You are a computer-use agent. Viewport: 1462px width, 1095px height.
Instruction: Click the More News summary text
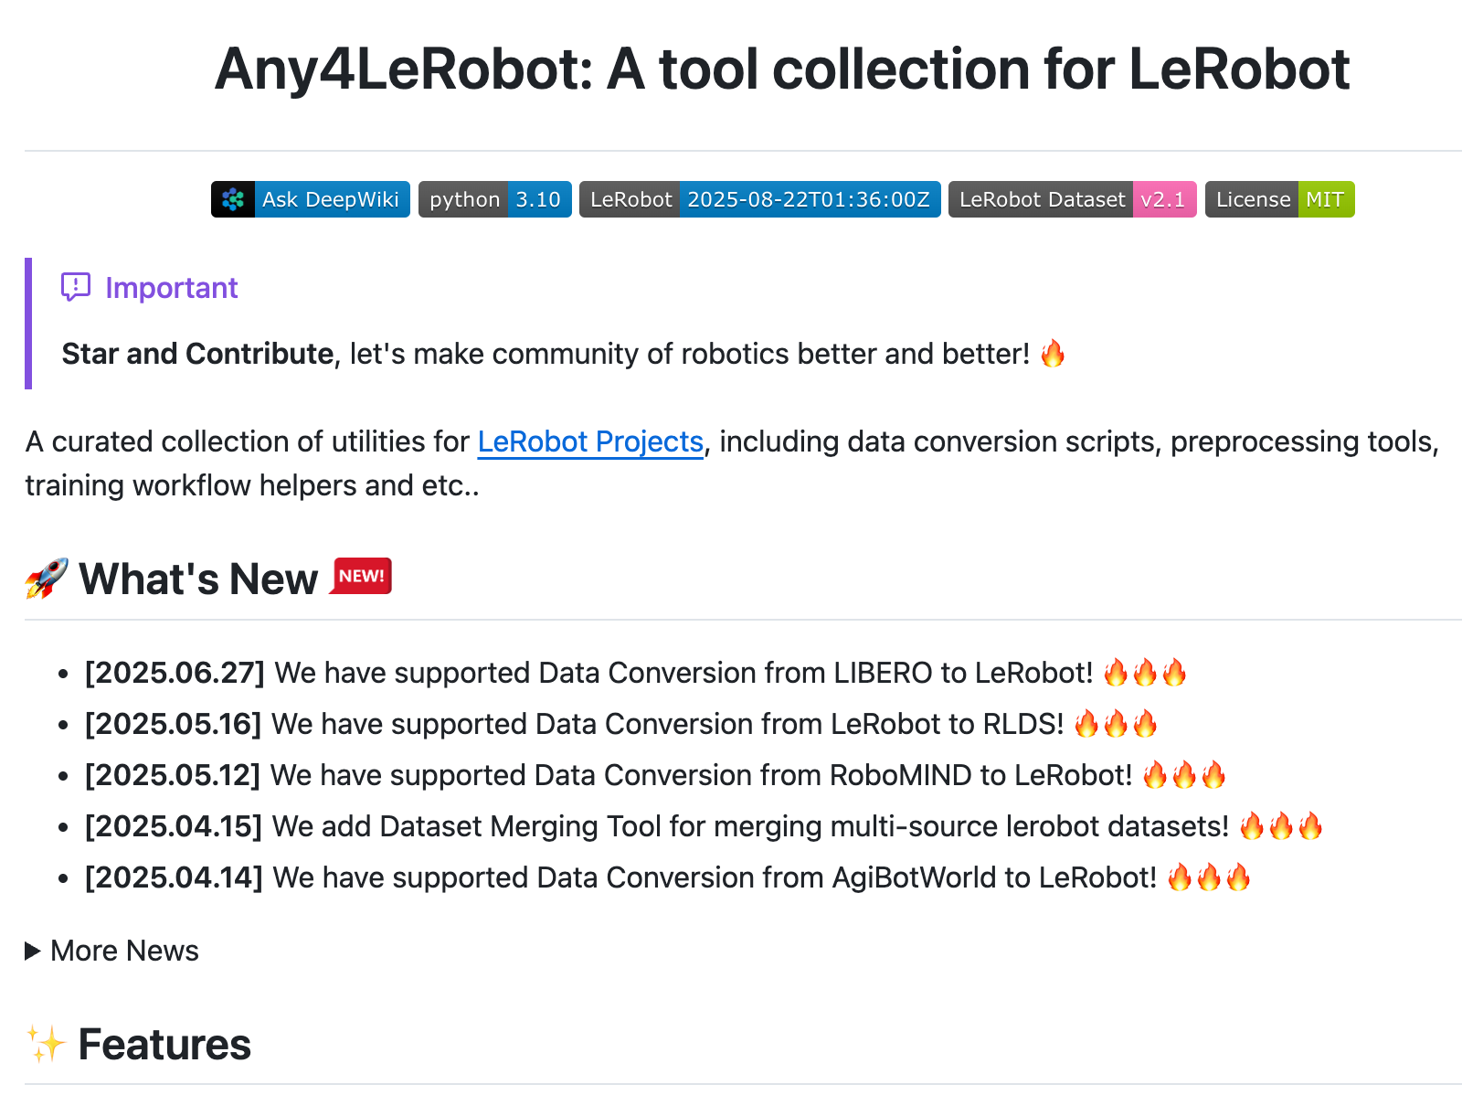[124, 951]
